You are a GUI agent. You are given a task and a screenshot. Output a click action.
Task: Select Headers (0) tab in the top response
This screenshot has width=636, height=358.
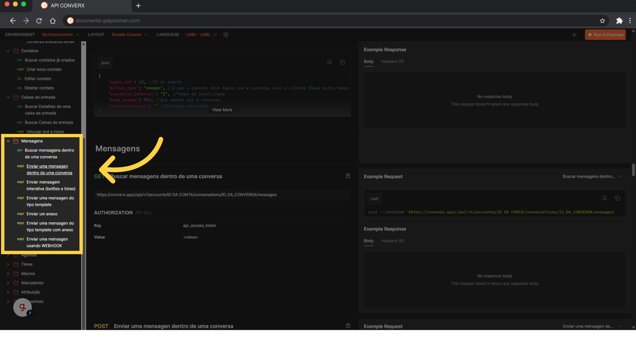(x=392, y=61)
